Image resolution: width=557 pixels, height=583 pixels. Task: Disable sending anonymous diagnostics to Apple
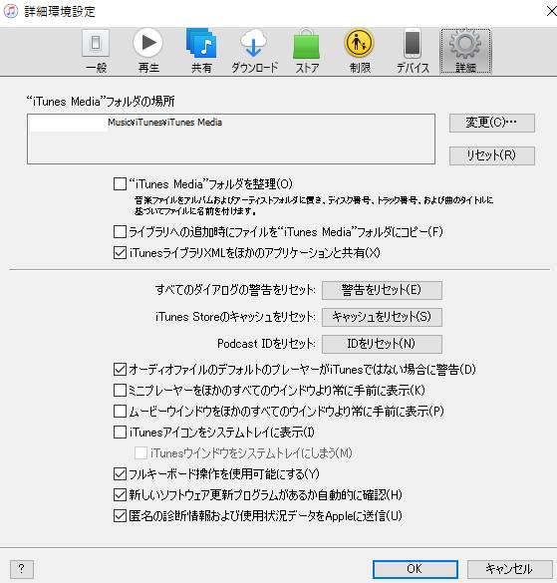(x=120, y=515)
